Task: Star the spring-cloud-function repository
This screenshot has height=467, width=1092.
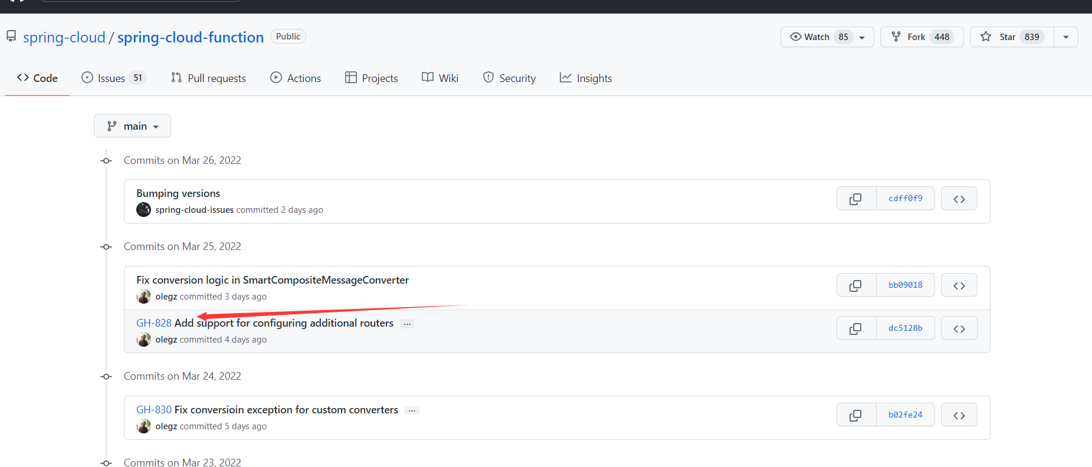Action: [1012, 37]
